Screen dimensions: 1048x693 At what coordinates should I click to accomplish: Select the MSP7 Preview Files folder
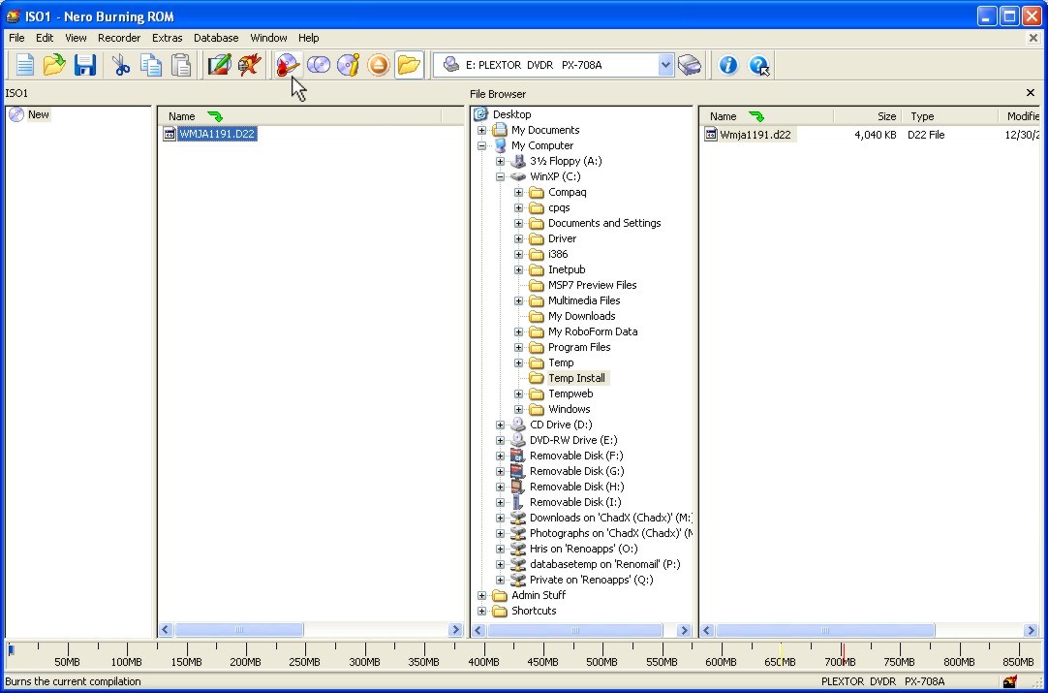pos(592,285)
